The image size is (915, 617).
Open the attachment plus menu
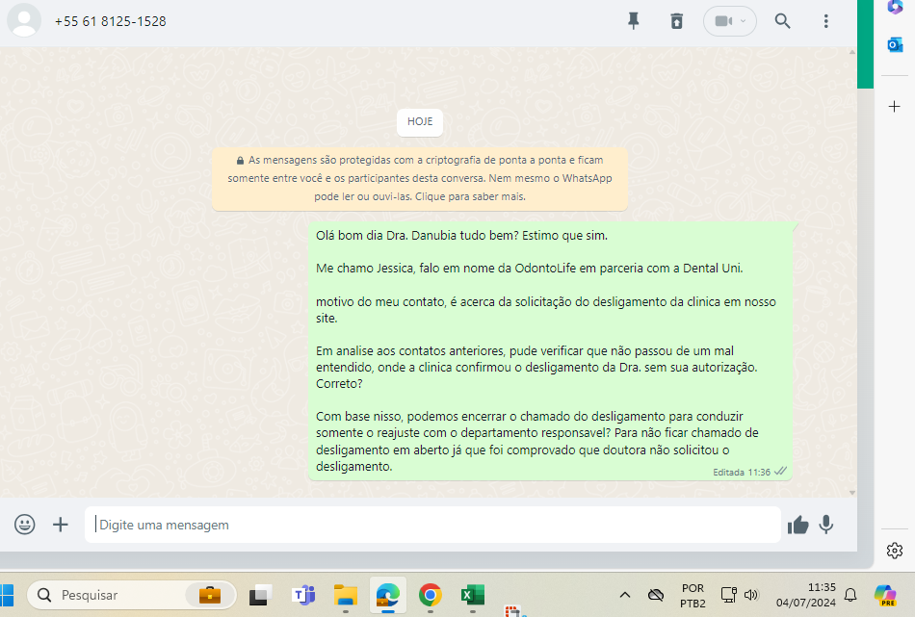tap(60, 525)
